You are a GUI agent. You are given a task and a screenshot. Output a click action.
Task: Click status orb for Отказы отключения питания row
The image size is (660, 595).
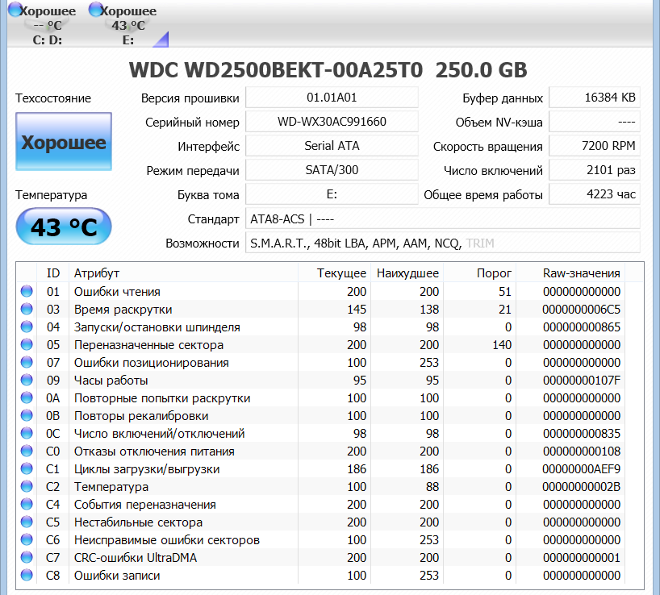pyautogui.click(x=27, y=451)
